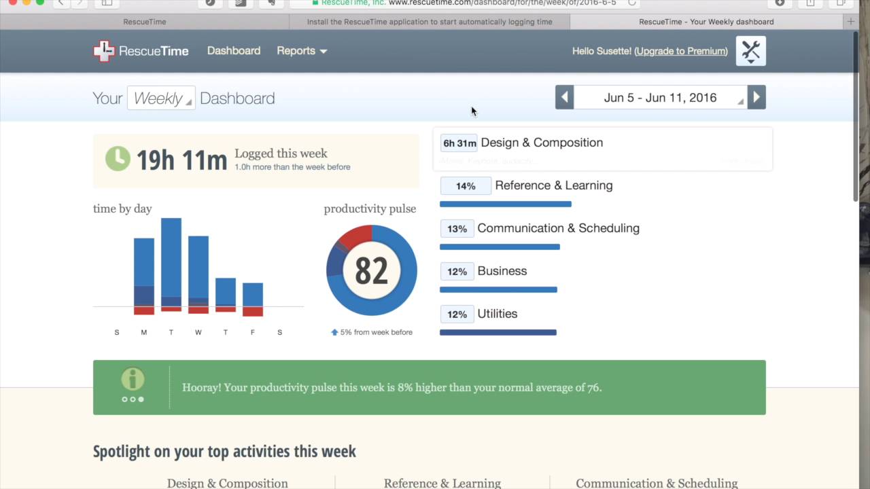The width and height of the screenshot is (870, 489).
Task: Go back with Safari's back arrow
Action: (60, 3)
